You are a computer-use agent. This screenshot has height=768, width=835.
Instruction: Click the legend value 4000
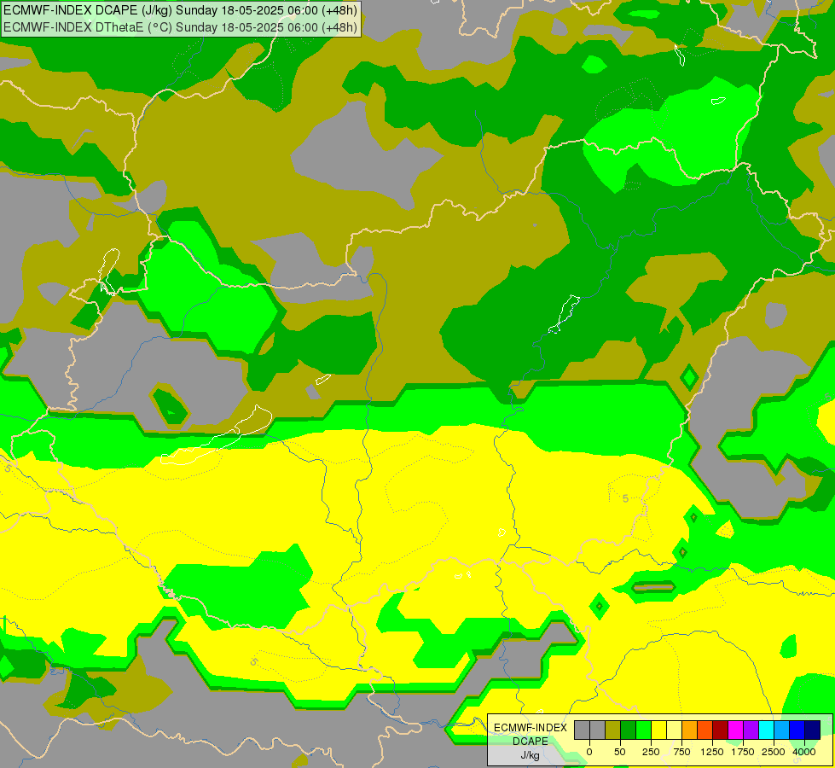coord(804,752)
